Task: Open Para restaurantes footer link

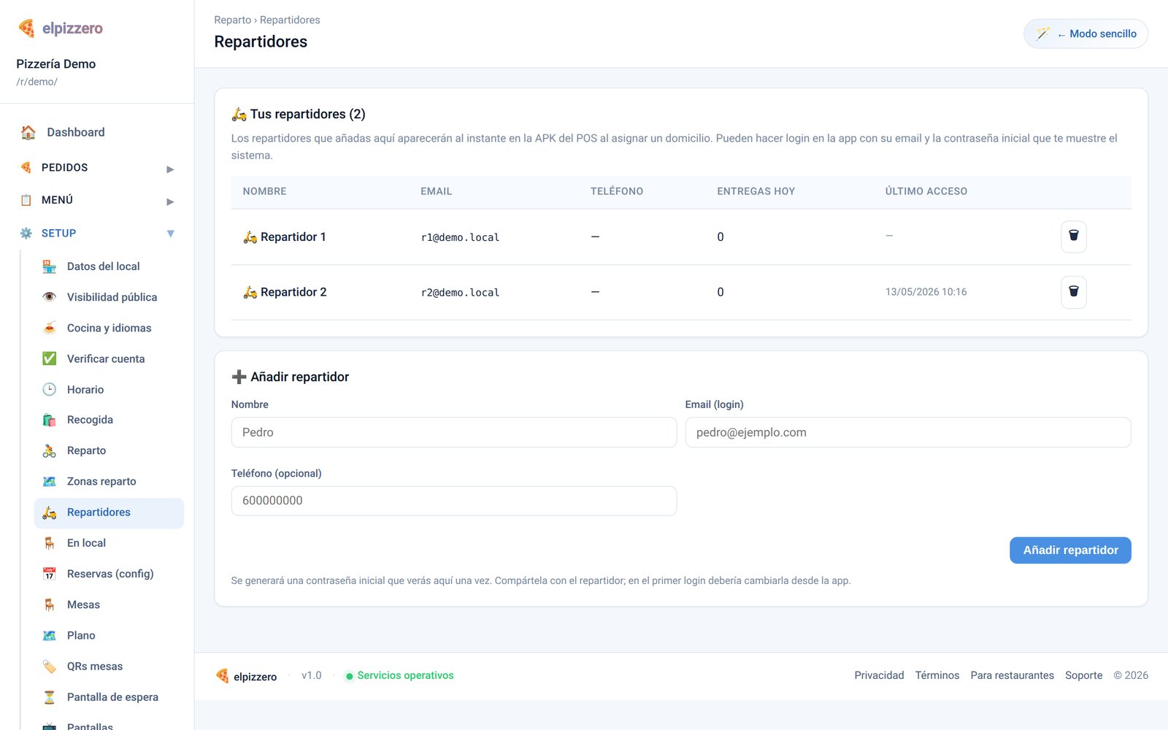Action: pyautogui.click(x=1012, y=675)
